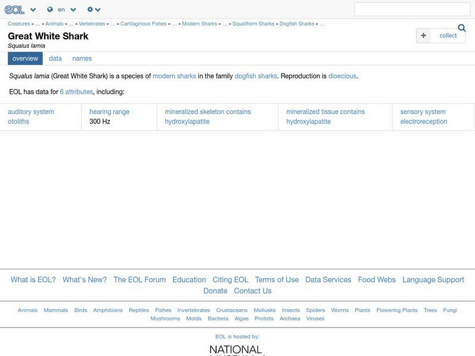Follow the 'dioecious' link
Screen dimensions: 475x356
pos(342,76)
